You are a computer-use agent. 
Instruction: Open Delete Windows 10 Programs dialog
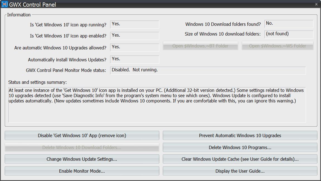tap(240, 147)
